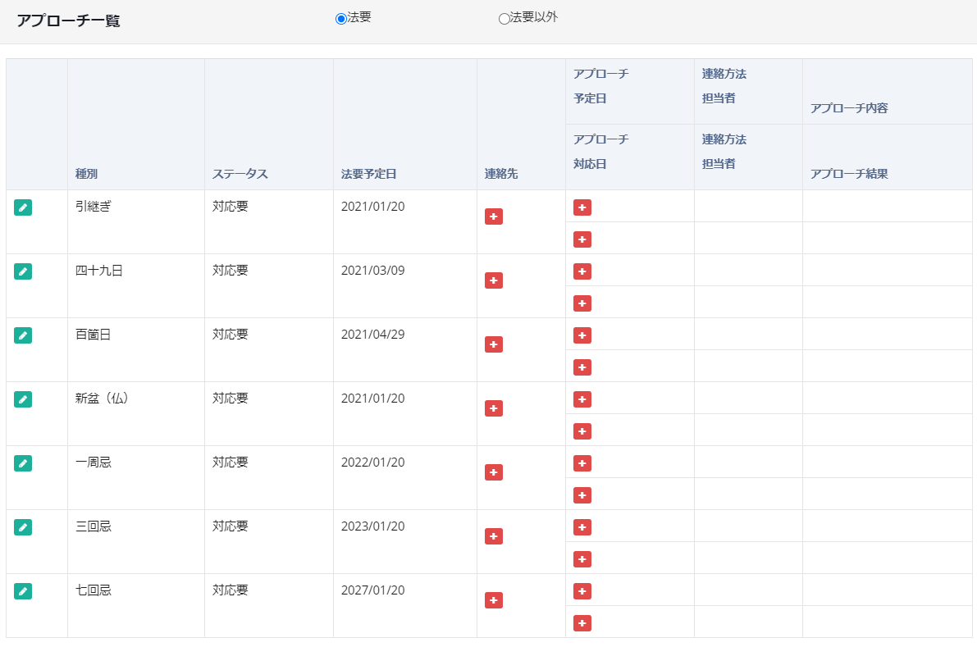Screen dimensions: 977x647
Task: Click the edit icon for 三回忌
Action: coord(23,527)
